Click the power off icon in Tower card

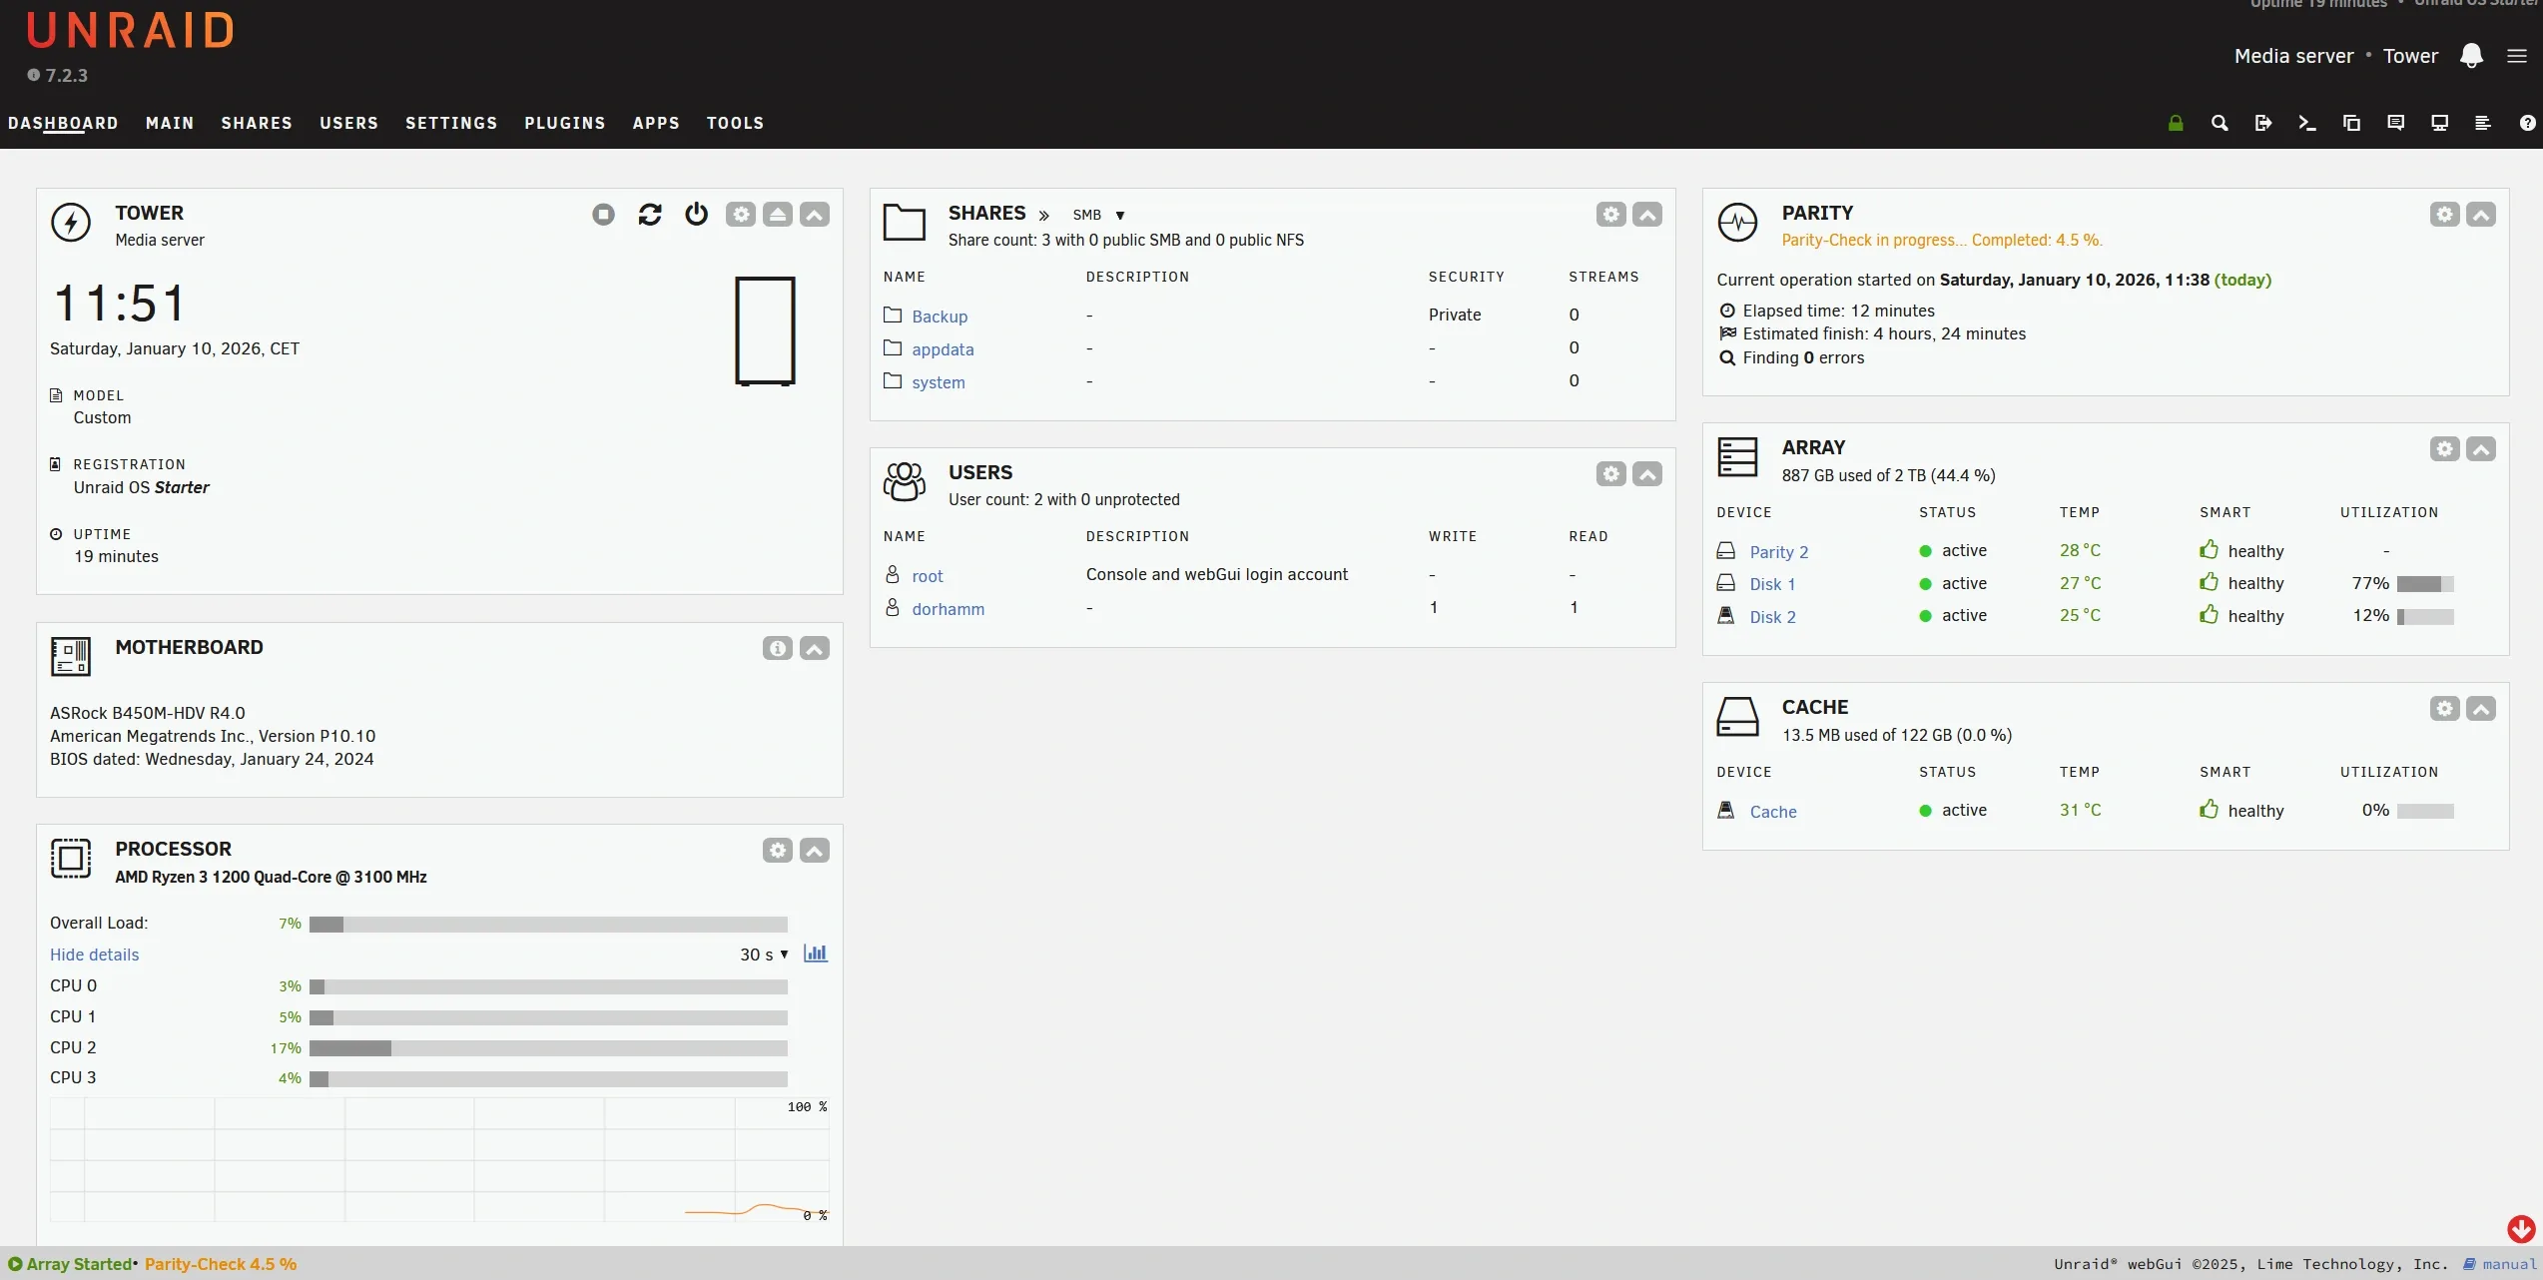pyautogui.click(x=697, y=215)
